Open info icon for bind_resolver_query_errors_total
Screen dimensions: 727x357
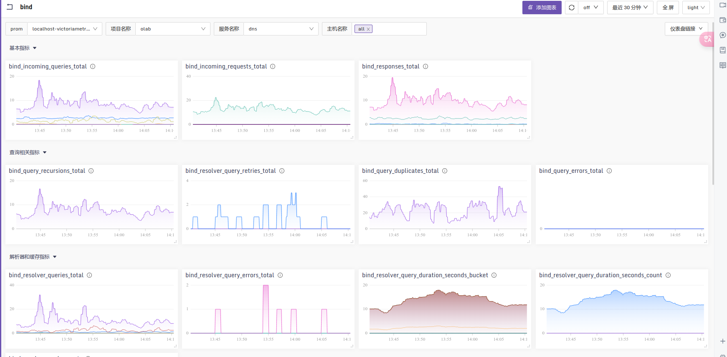pyautogui.click(x=280, y=275)
